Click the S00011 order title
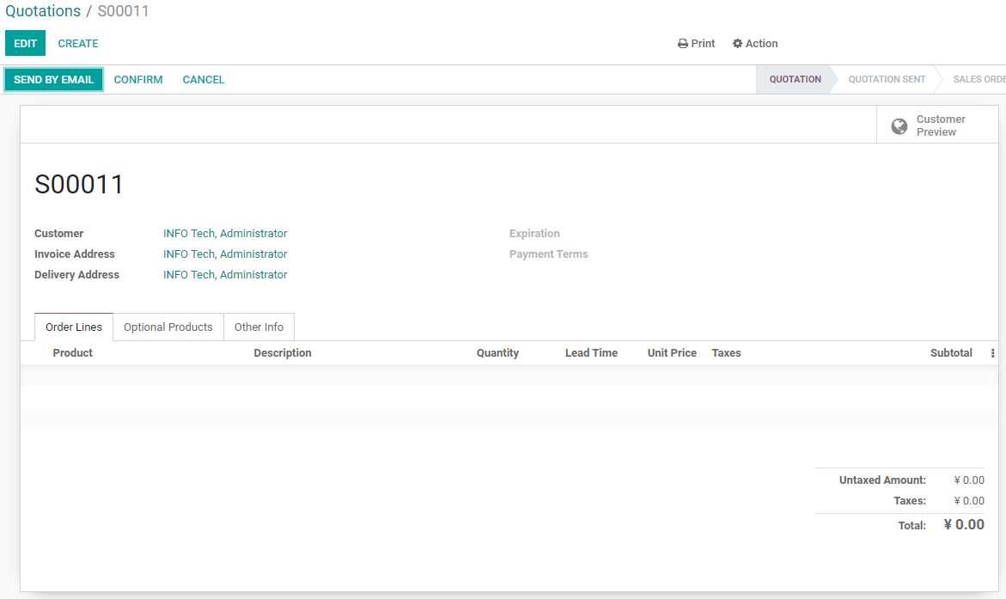Image resolution: width=1006 pixels, height=599 pixels. 78,185
